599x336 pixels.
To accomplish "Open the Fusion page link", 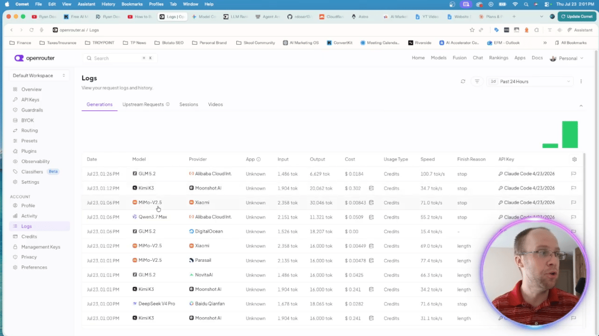I will (460, 58).
